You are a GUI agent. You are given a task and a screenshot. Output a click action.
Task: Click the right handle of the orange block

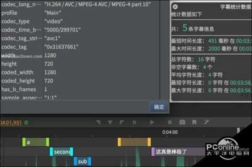click(x=149, y=142)
